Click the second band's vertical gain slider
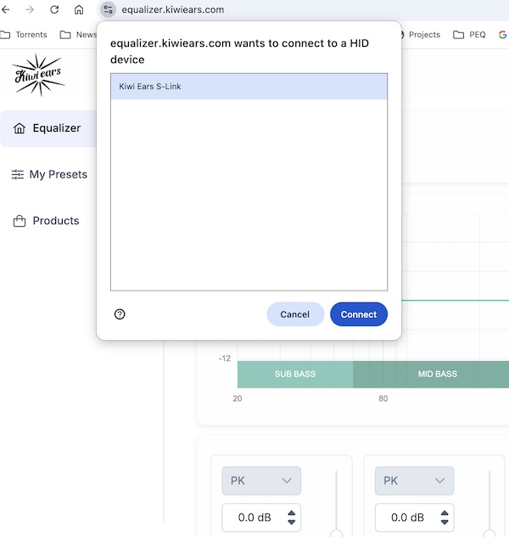This screenshot has height=537, width=509. tap(489, 503)
